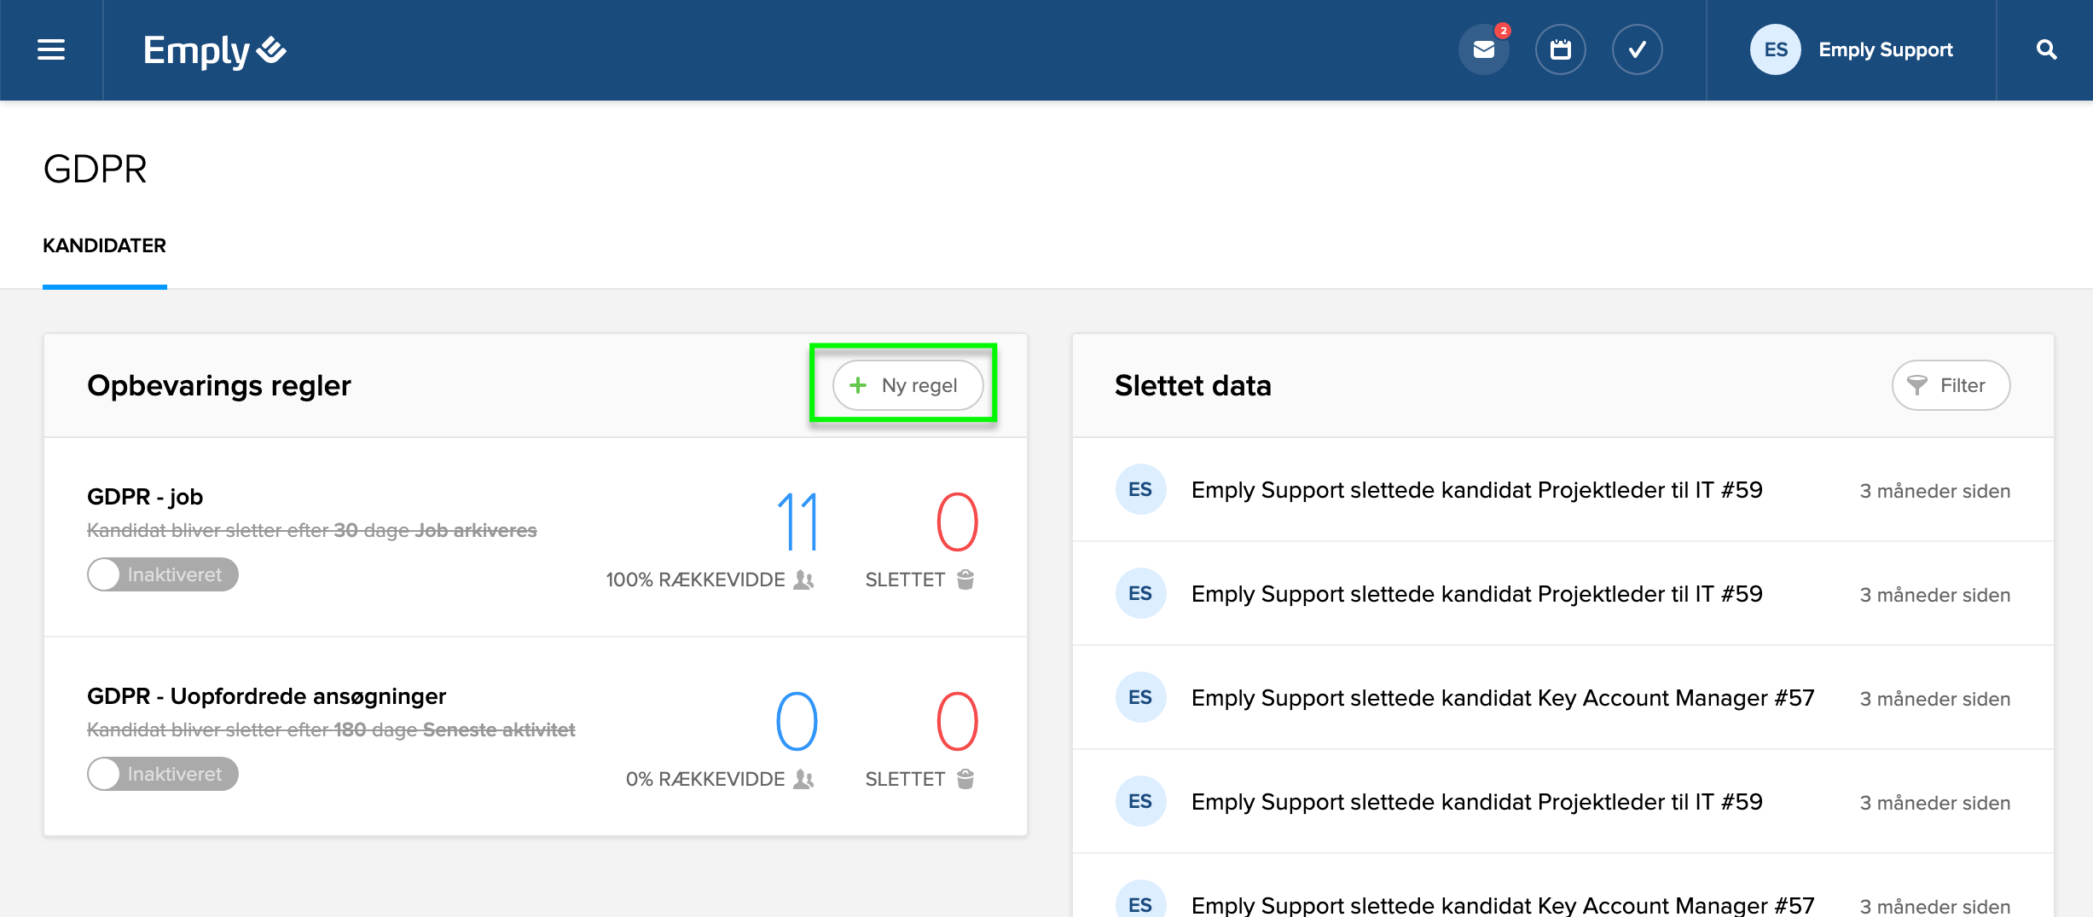Click the search magnifier icon

(x=2046, y=50)
